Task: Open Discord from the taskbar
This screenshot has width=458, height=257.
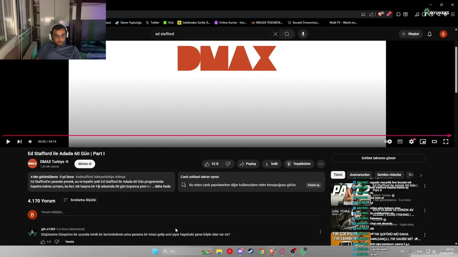Action: pos(240,251)
